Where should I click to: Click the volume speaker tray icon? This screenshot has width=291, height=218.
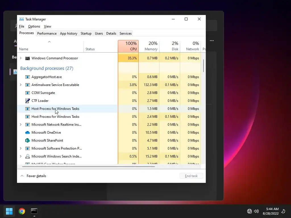(x=256, y=211)
